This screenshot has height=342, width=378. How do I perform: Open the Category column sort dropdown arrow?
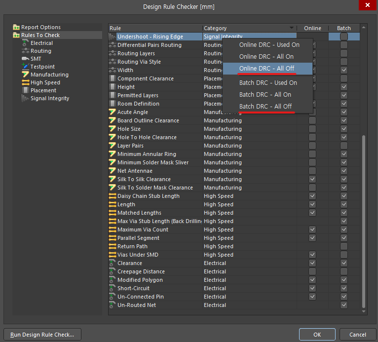[292, 28]
